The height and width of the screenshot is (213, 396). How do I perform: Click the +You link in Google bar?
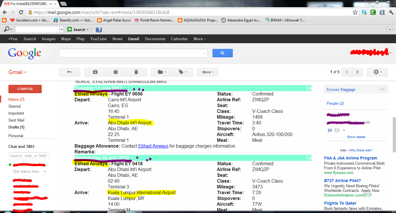tap(13, 39)
